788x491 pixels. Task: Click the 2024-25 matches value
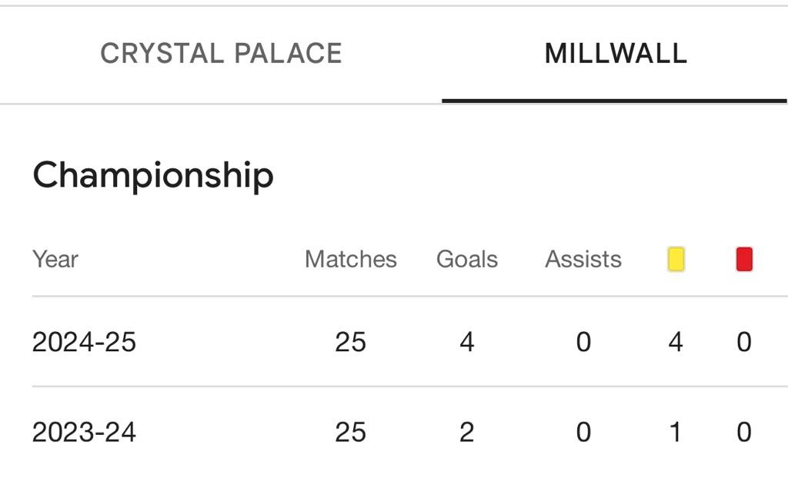click(x=351, y=342)
